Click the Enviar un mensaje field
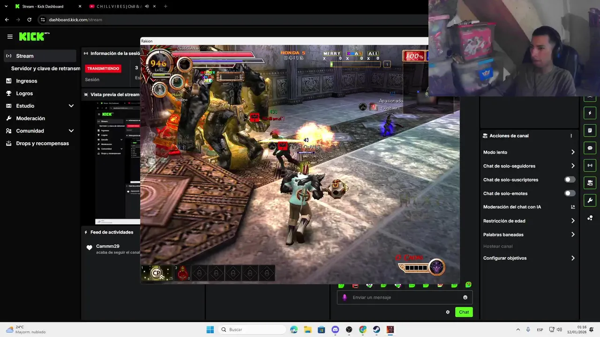 (x=405, y=297)
